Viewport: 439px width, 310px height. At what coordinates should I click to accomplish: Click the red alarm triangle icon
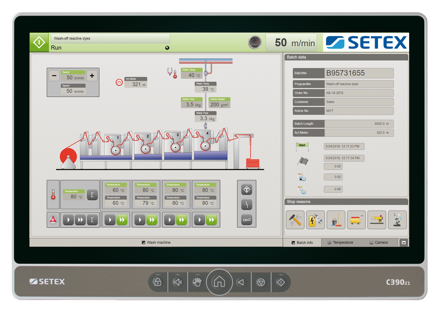click(x=53, y=219)
